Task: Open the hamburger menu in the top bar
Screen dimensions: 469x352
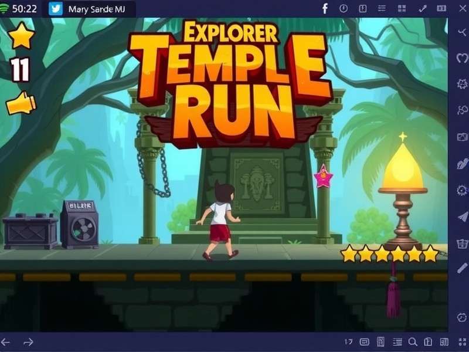Action: [381, 7]
